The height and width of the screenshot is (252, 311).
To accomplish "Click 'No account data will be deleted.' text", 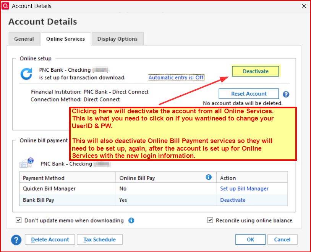I will (x=243, y=103).
